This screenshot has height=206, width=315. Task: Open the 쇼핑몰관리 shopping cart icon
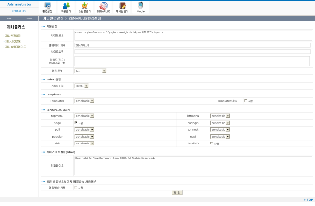pos(85,7)
